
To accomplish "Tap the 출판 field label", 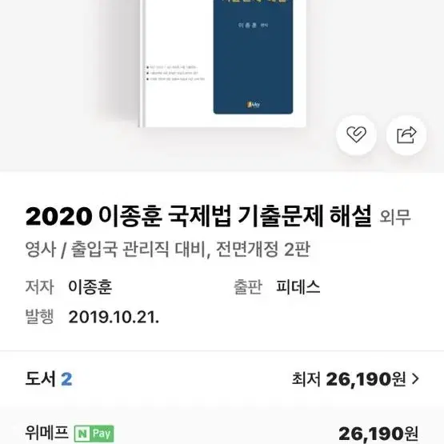I will (x=248, y=287).
